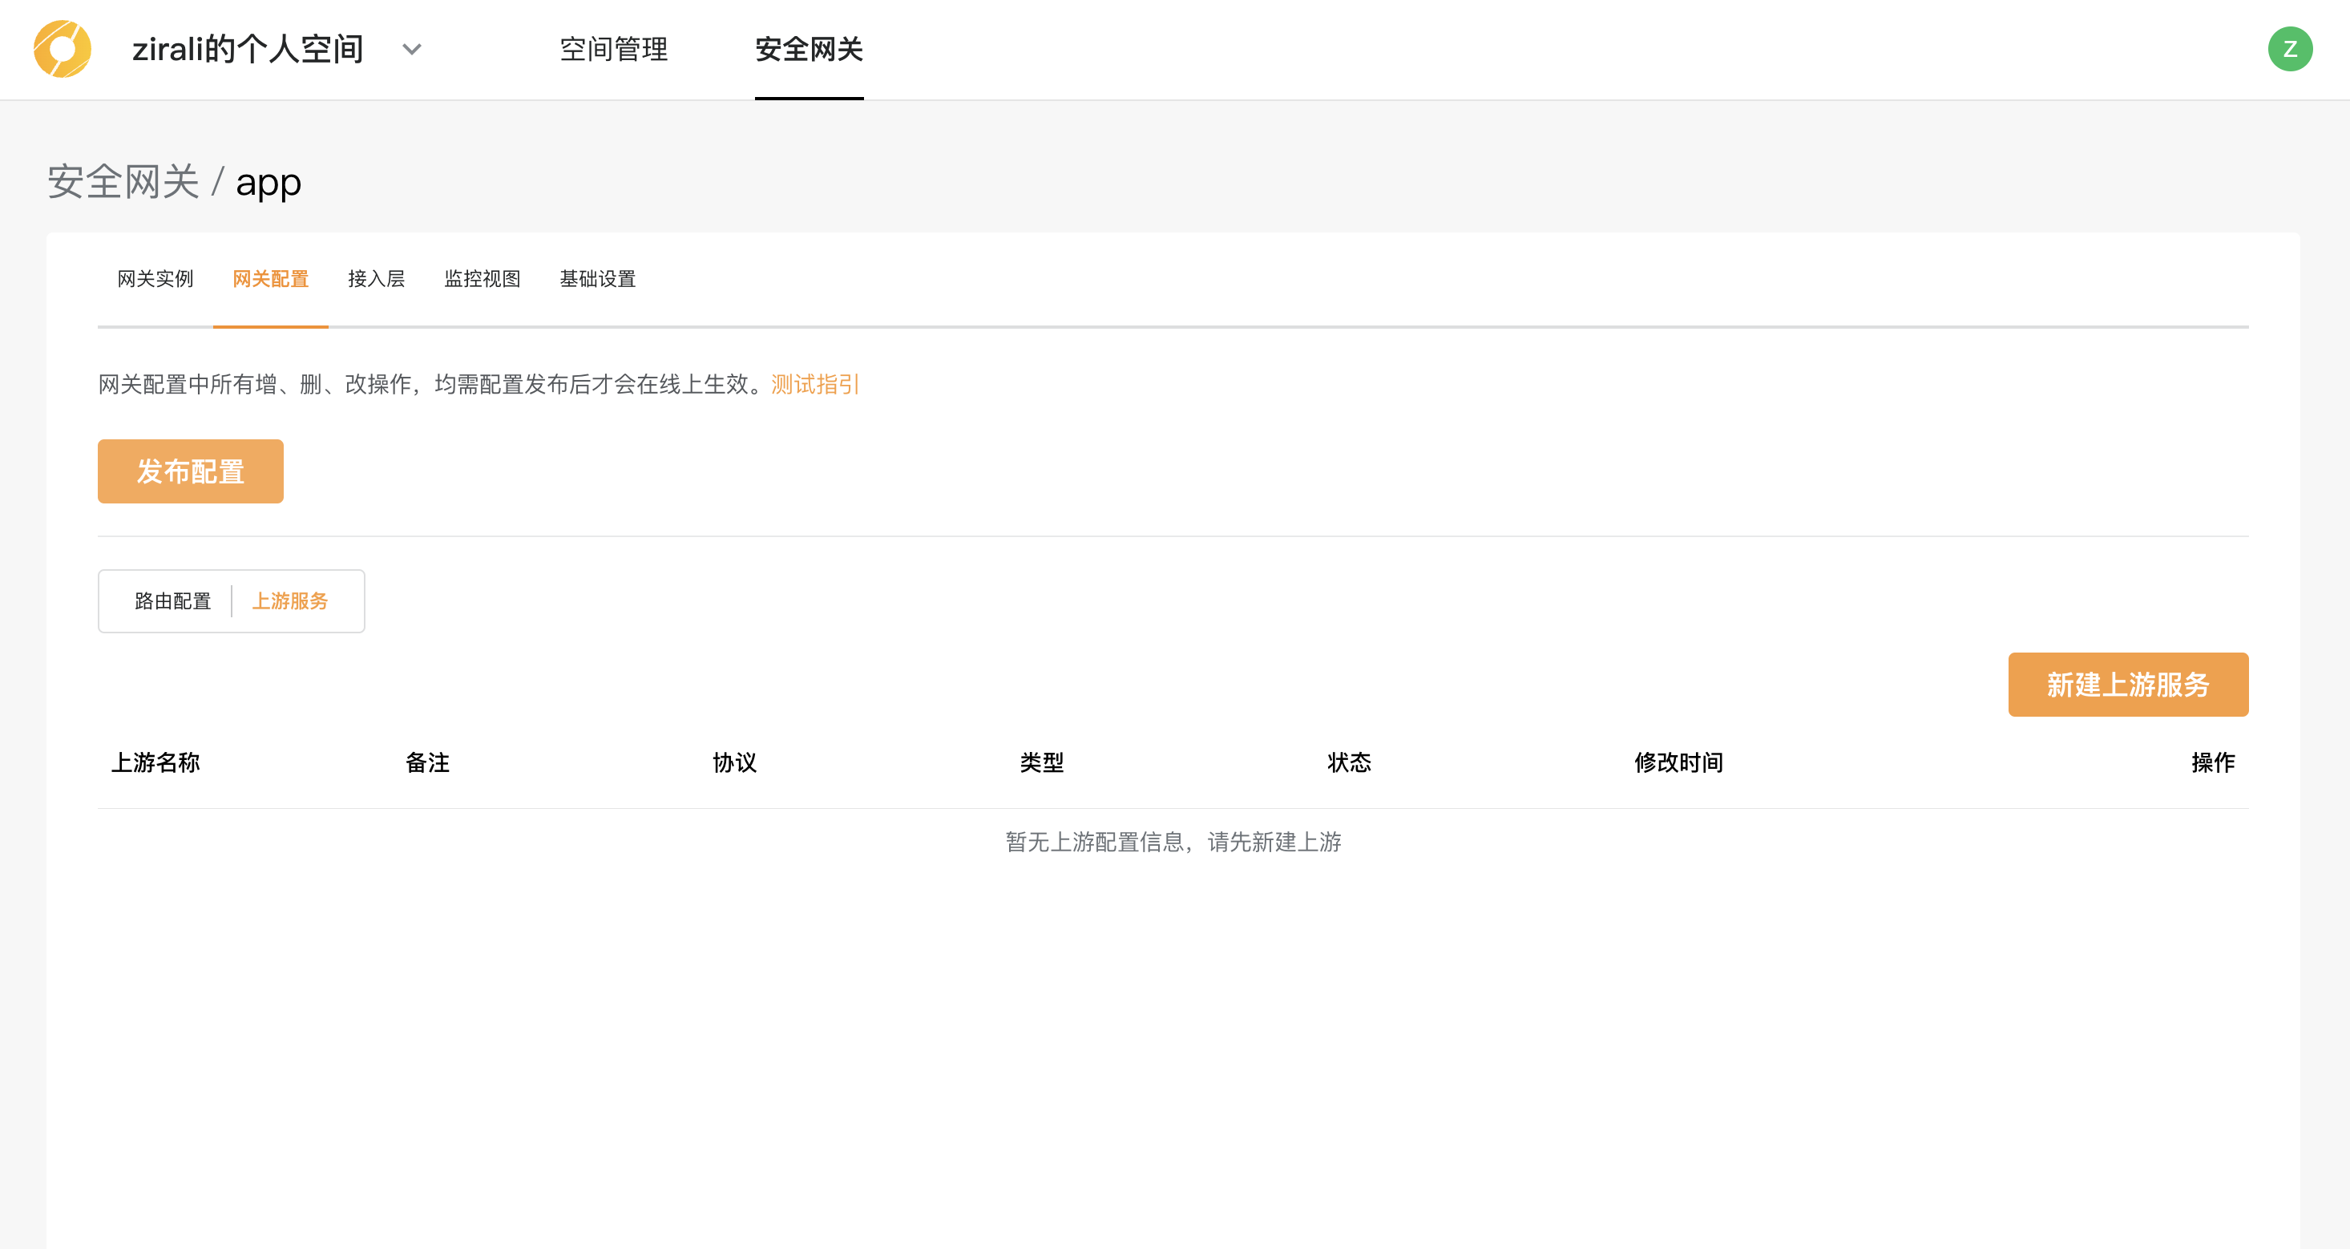2350x1249 pixels.
Task: Open the green Z user avatar
Action: [2289, 48]
